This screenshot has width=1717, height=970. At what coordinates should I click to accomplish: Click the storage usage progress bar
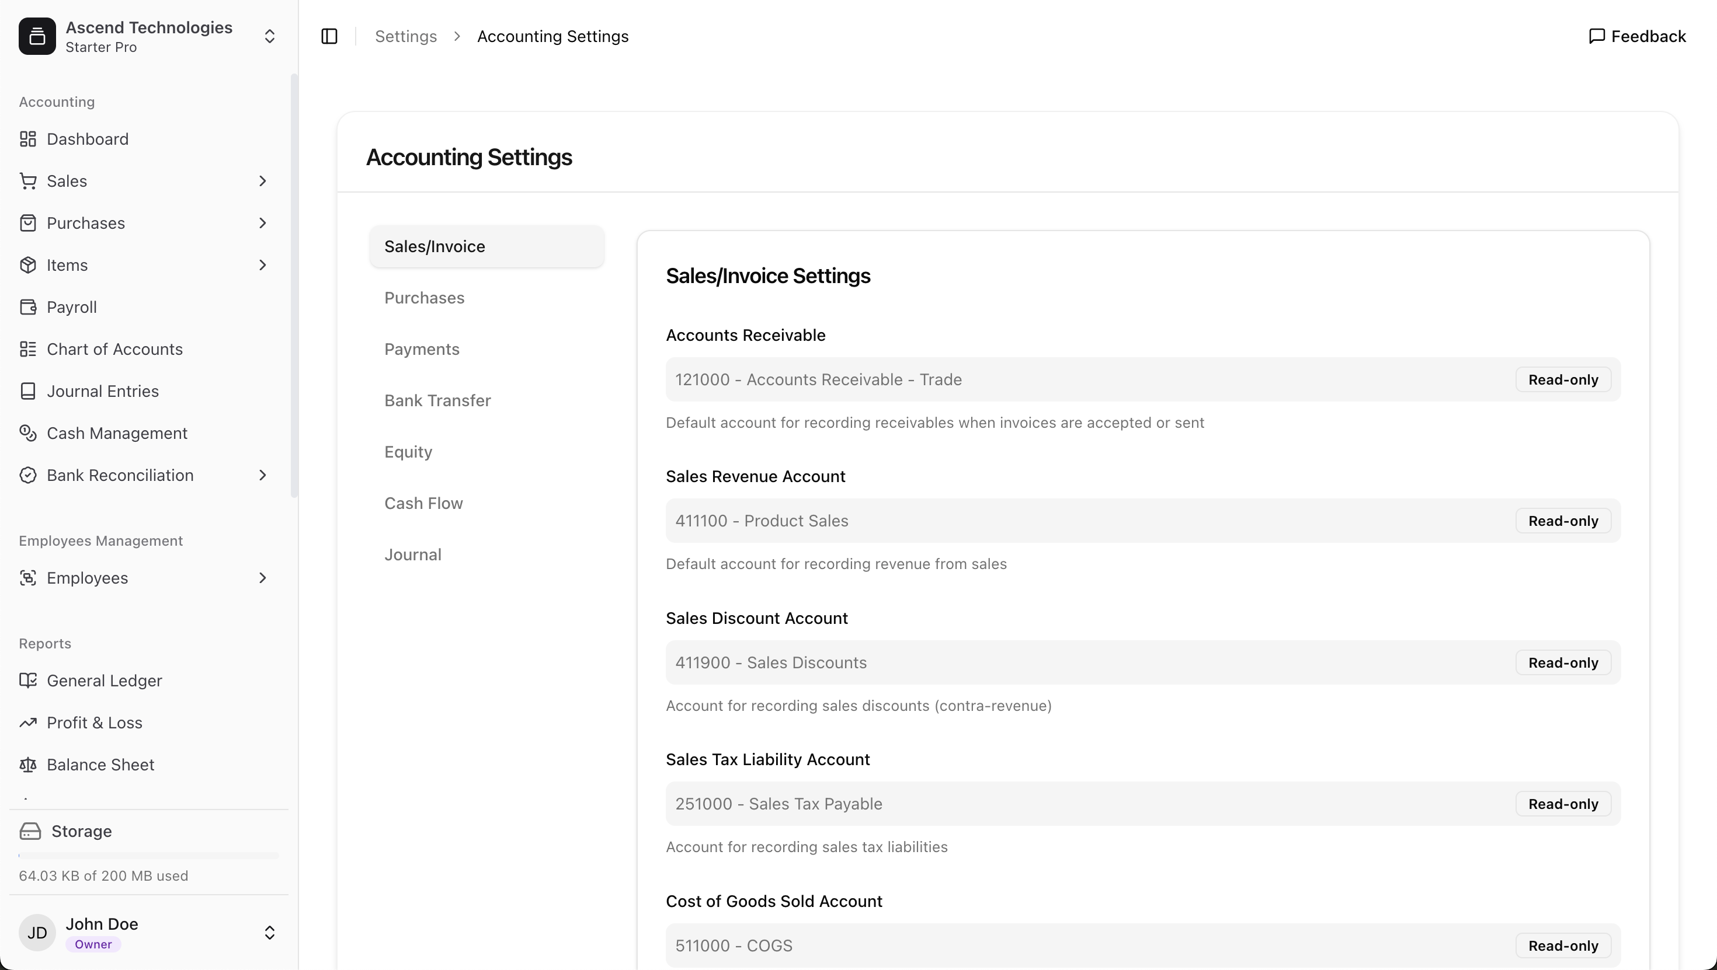149,855
